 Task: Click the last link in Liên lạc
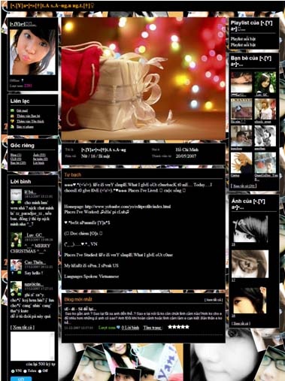pos(25,127)
